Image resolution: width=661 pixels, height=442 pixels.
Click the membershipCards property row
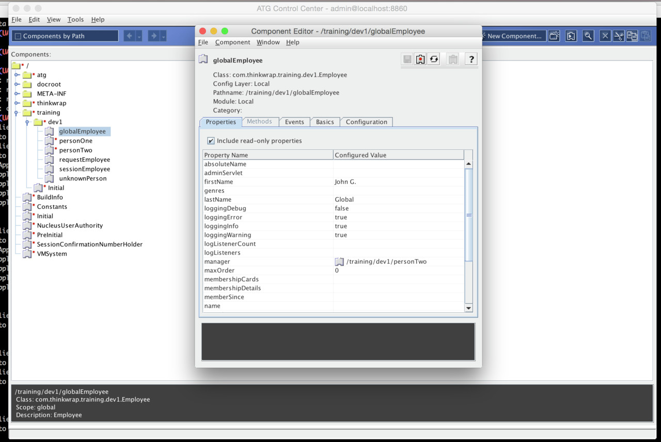334,279
